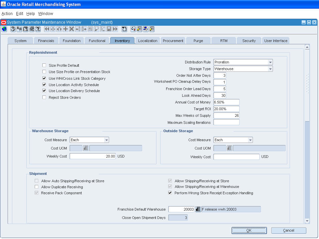Switch to the Procurement tab

point(173,41)
